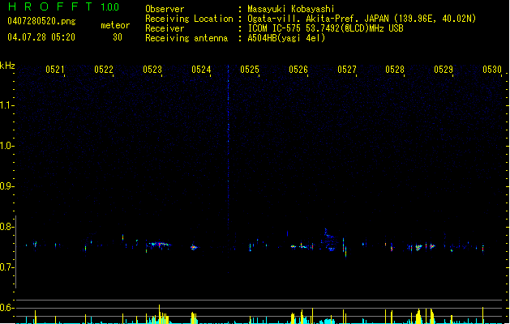Screen dimensions: 510x324
Task: Click the long meteor echo trace after 0523
Action: pyautogui.click(x=159, y=245)
